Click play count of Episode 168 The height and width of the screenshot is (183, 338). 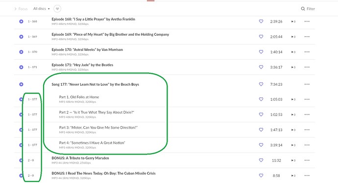tap(293, 22)
